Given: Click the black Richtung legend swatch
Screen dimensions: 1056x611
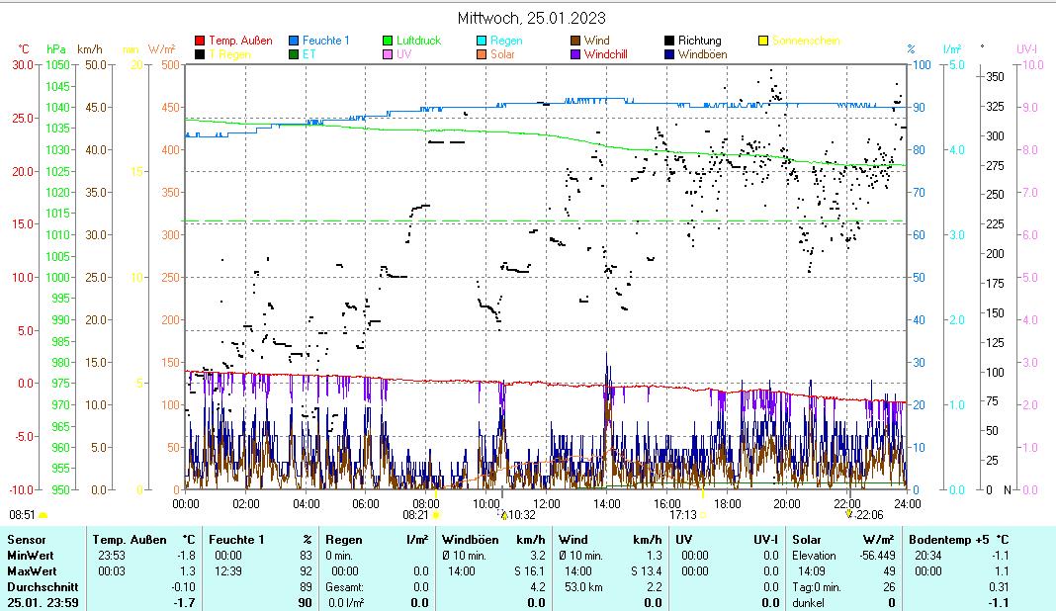Looking at the screenshot, I should [x=669, y=41].
